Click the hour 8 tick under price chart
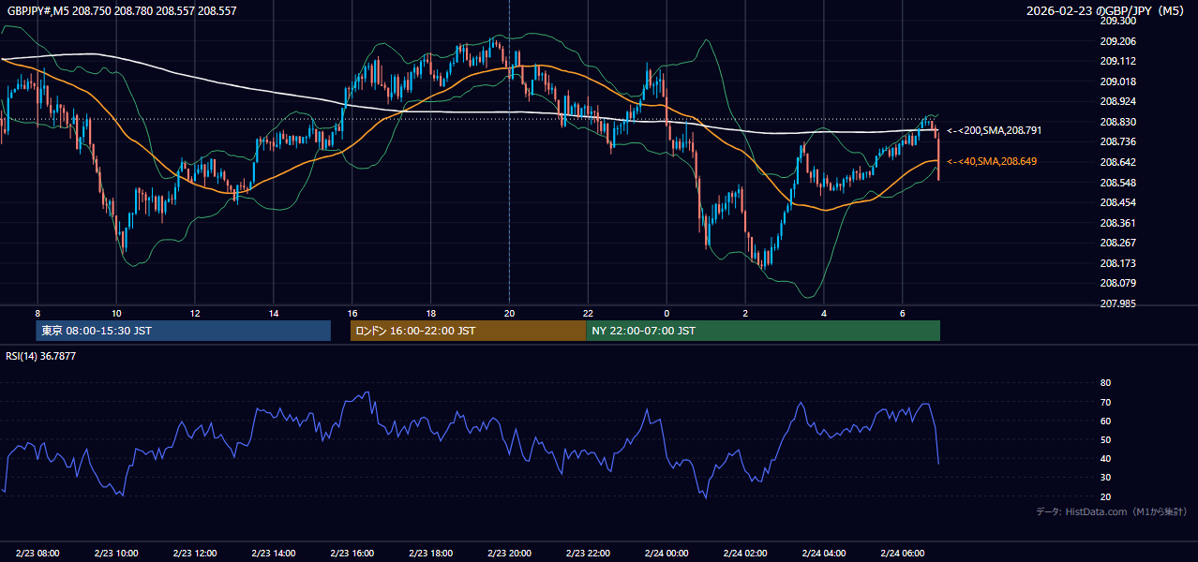Screen dimensions: 1198x562 pos(37,313)
